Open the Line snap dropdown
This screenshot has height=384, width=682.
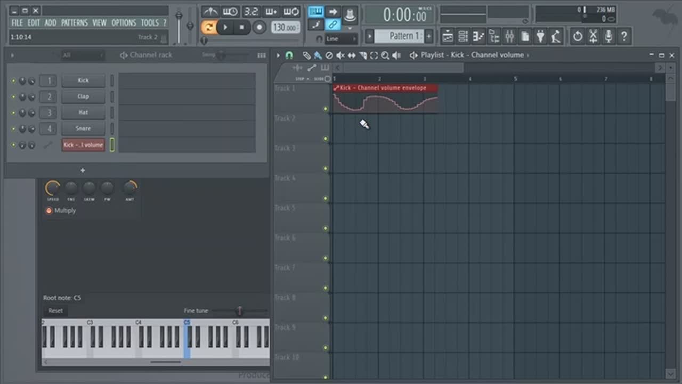coord(341,39)
